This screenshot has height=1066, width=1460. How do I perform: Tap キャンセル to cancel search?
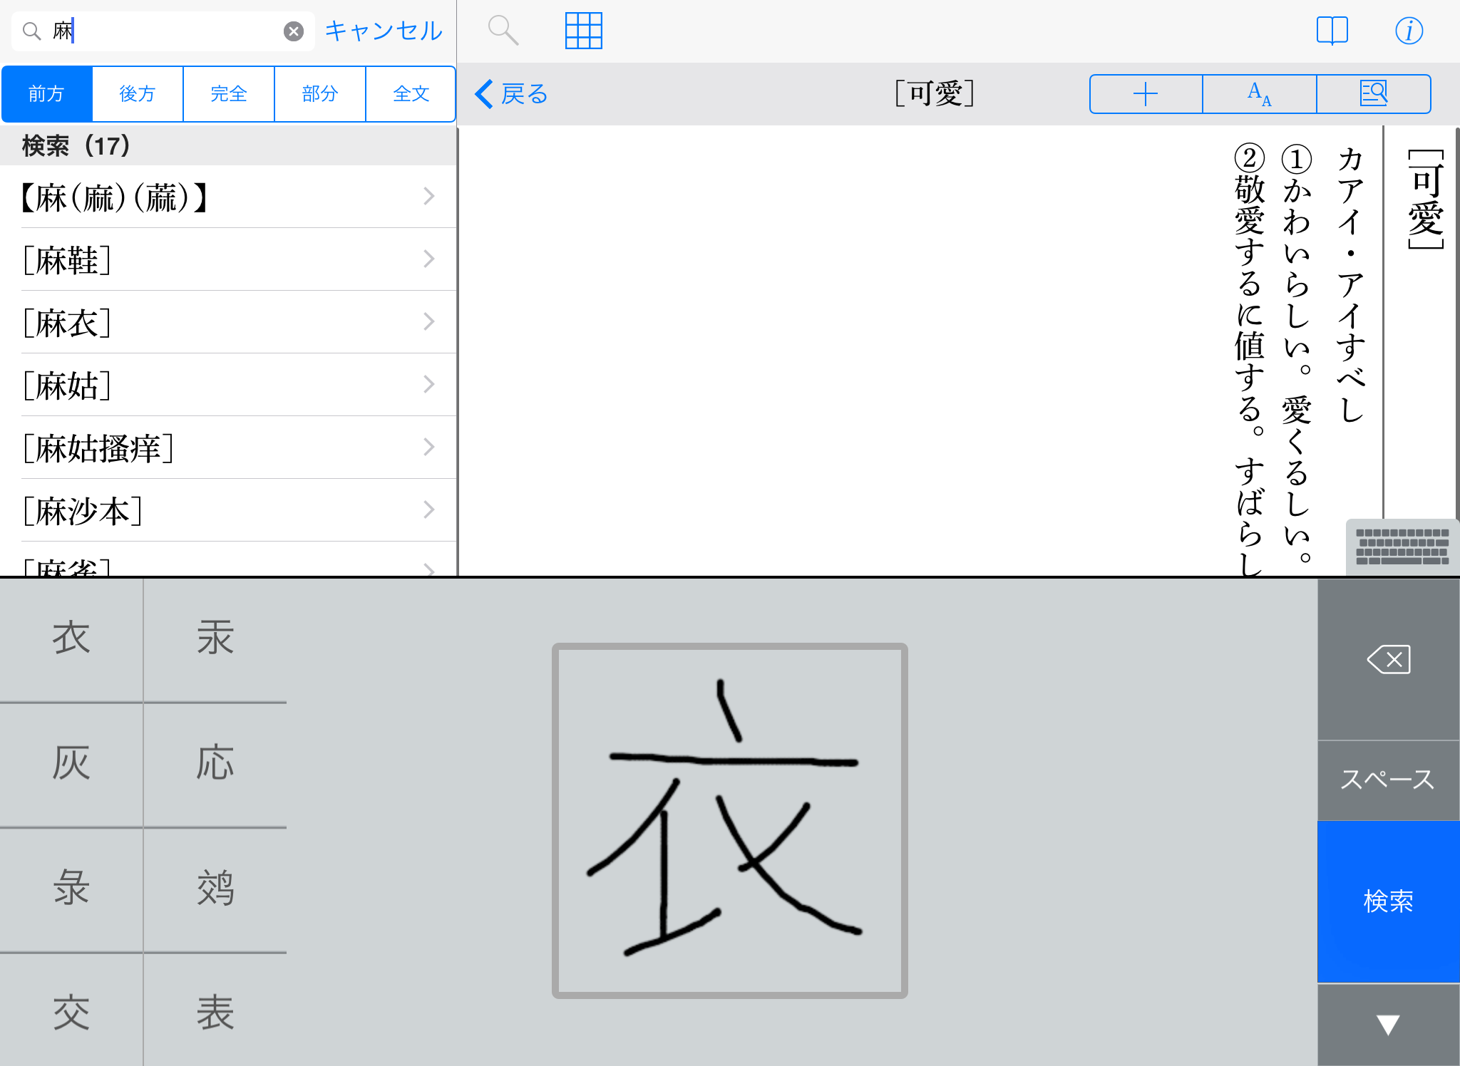384,31
